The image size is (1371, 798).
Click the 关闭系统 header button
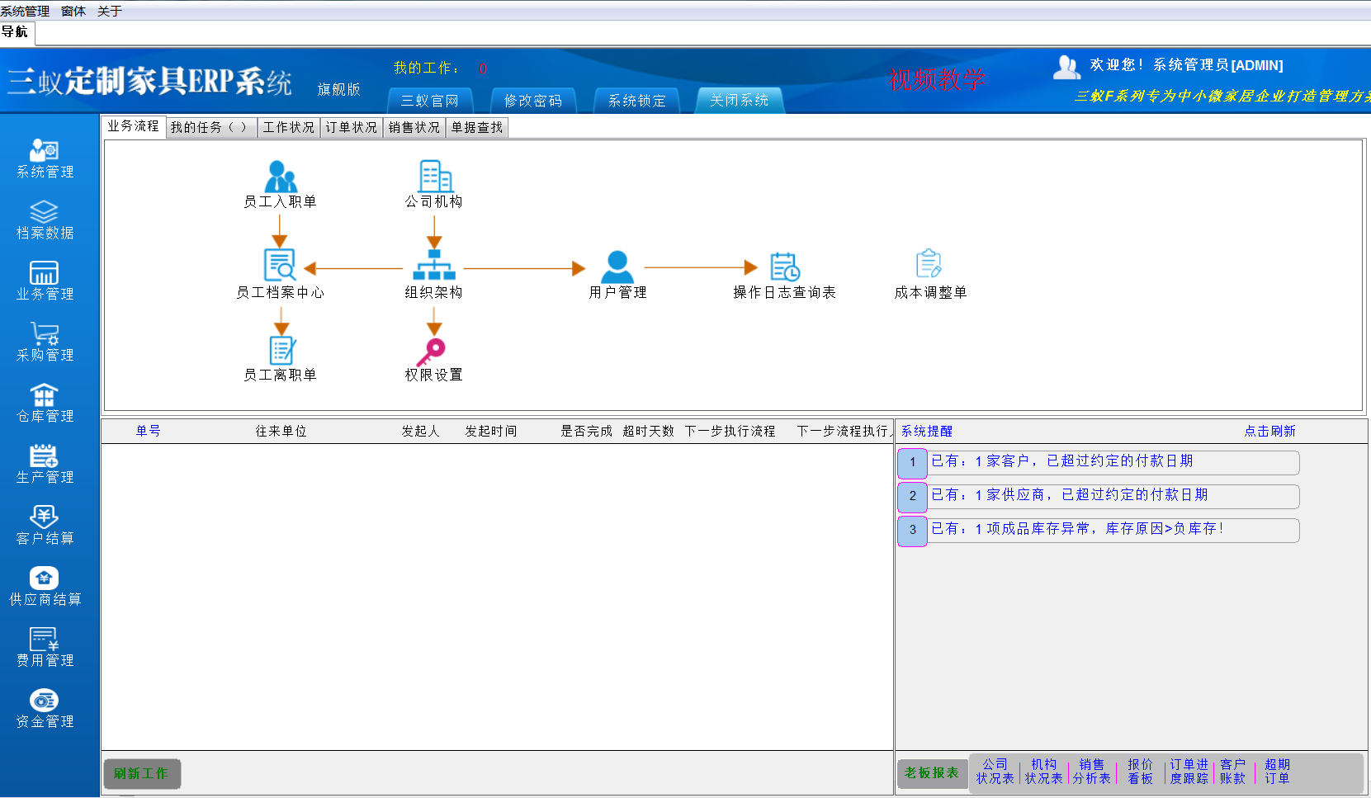(x=740, y=100)
